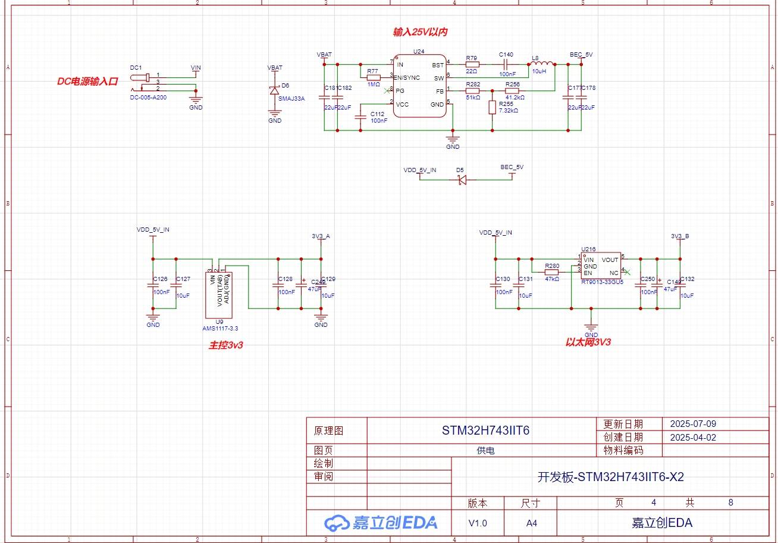Select resistor R280 symbol
The width and height of the screenshot is (778, 543).
point(553,272)
